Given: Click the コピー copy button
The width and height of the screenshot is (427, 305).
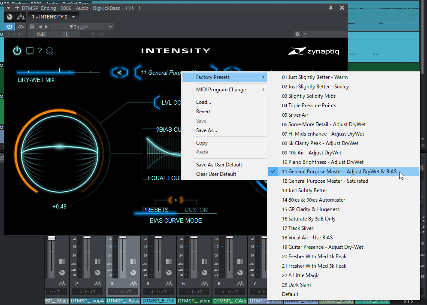Looking at the screenshot, I should [x=67, y=34].
